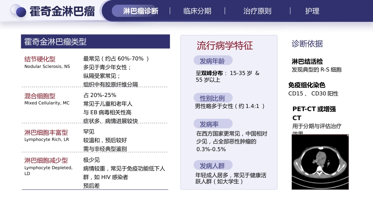Click the 结节硬化型 heading
This screenshot has height=210, width=373.
(x=40, y=59)
